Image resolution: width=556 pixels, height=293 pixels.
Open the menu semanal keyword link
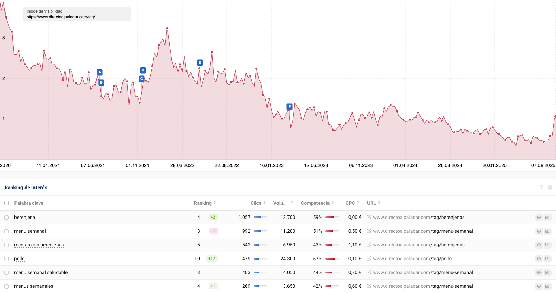pos(30,231)
